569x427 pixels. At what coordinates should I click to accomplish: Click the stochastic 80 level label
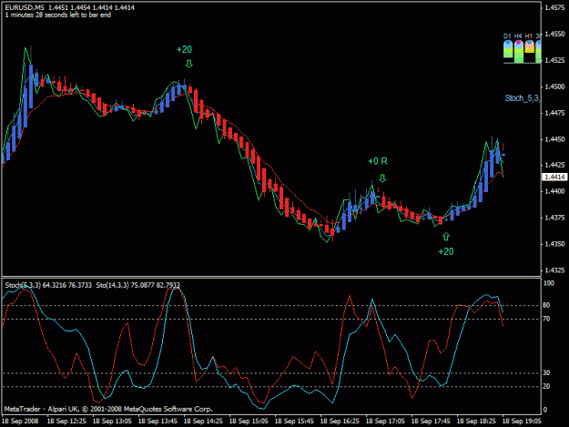[546, 306]
